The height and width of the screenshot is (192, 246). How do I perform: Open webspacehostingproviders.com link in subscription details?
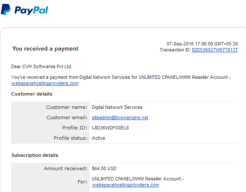coord(125,185)
